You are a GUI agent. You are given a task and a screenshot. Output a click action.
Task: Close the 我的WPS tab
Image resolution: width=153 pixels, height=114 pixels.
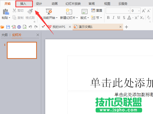(70, 27)
